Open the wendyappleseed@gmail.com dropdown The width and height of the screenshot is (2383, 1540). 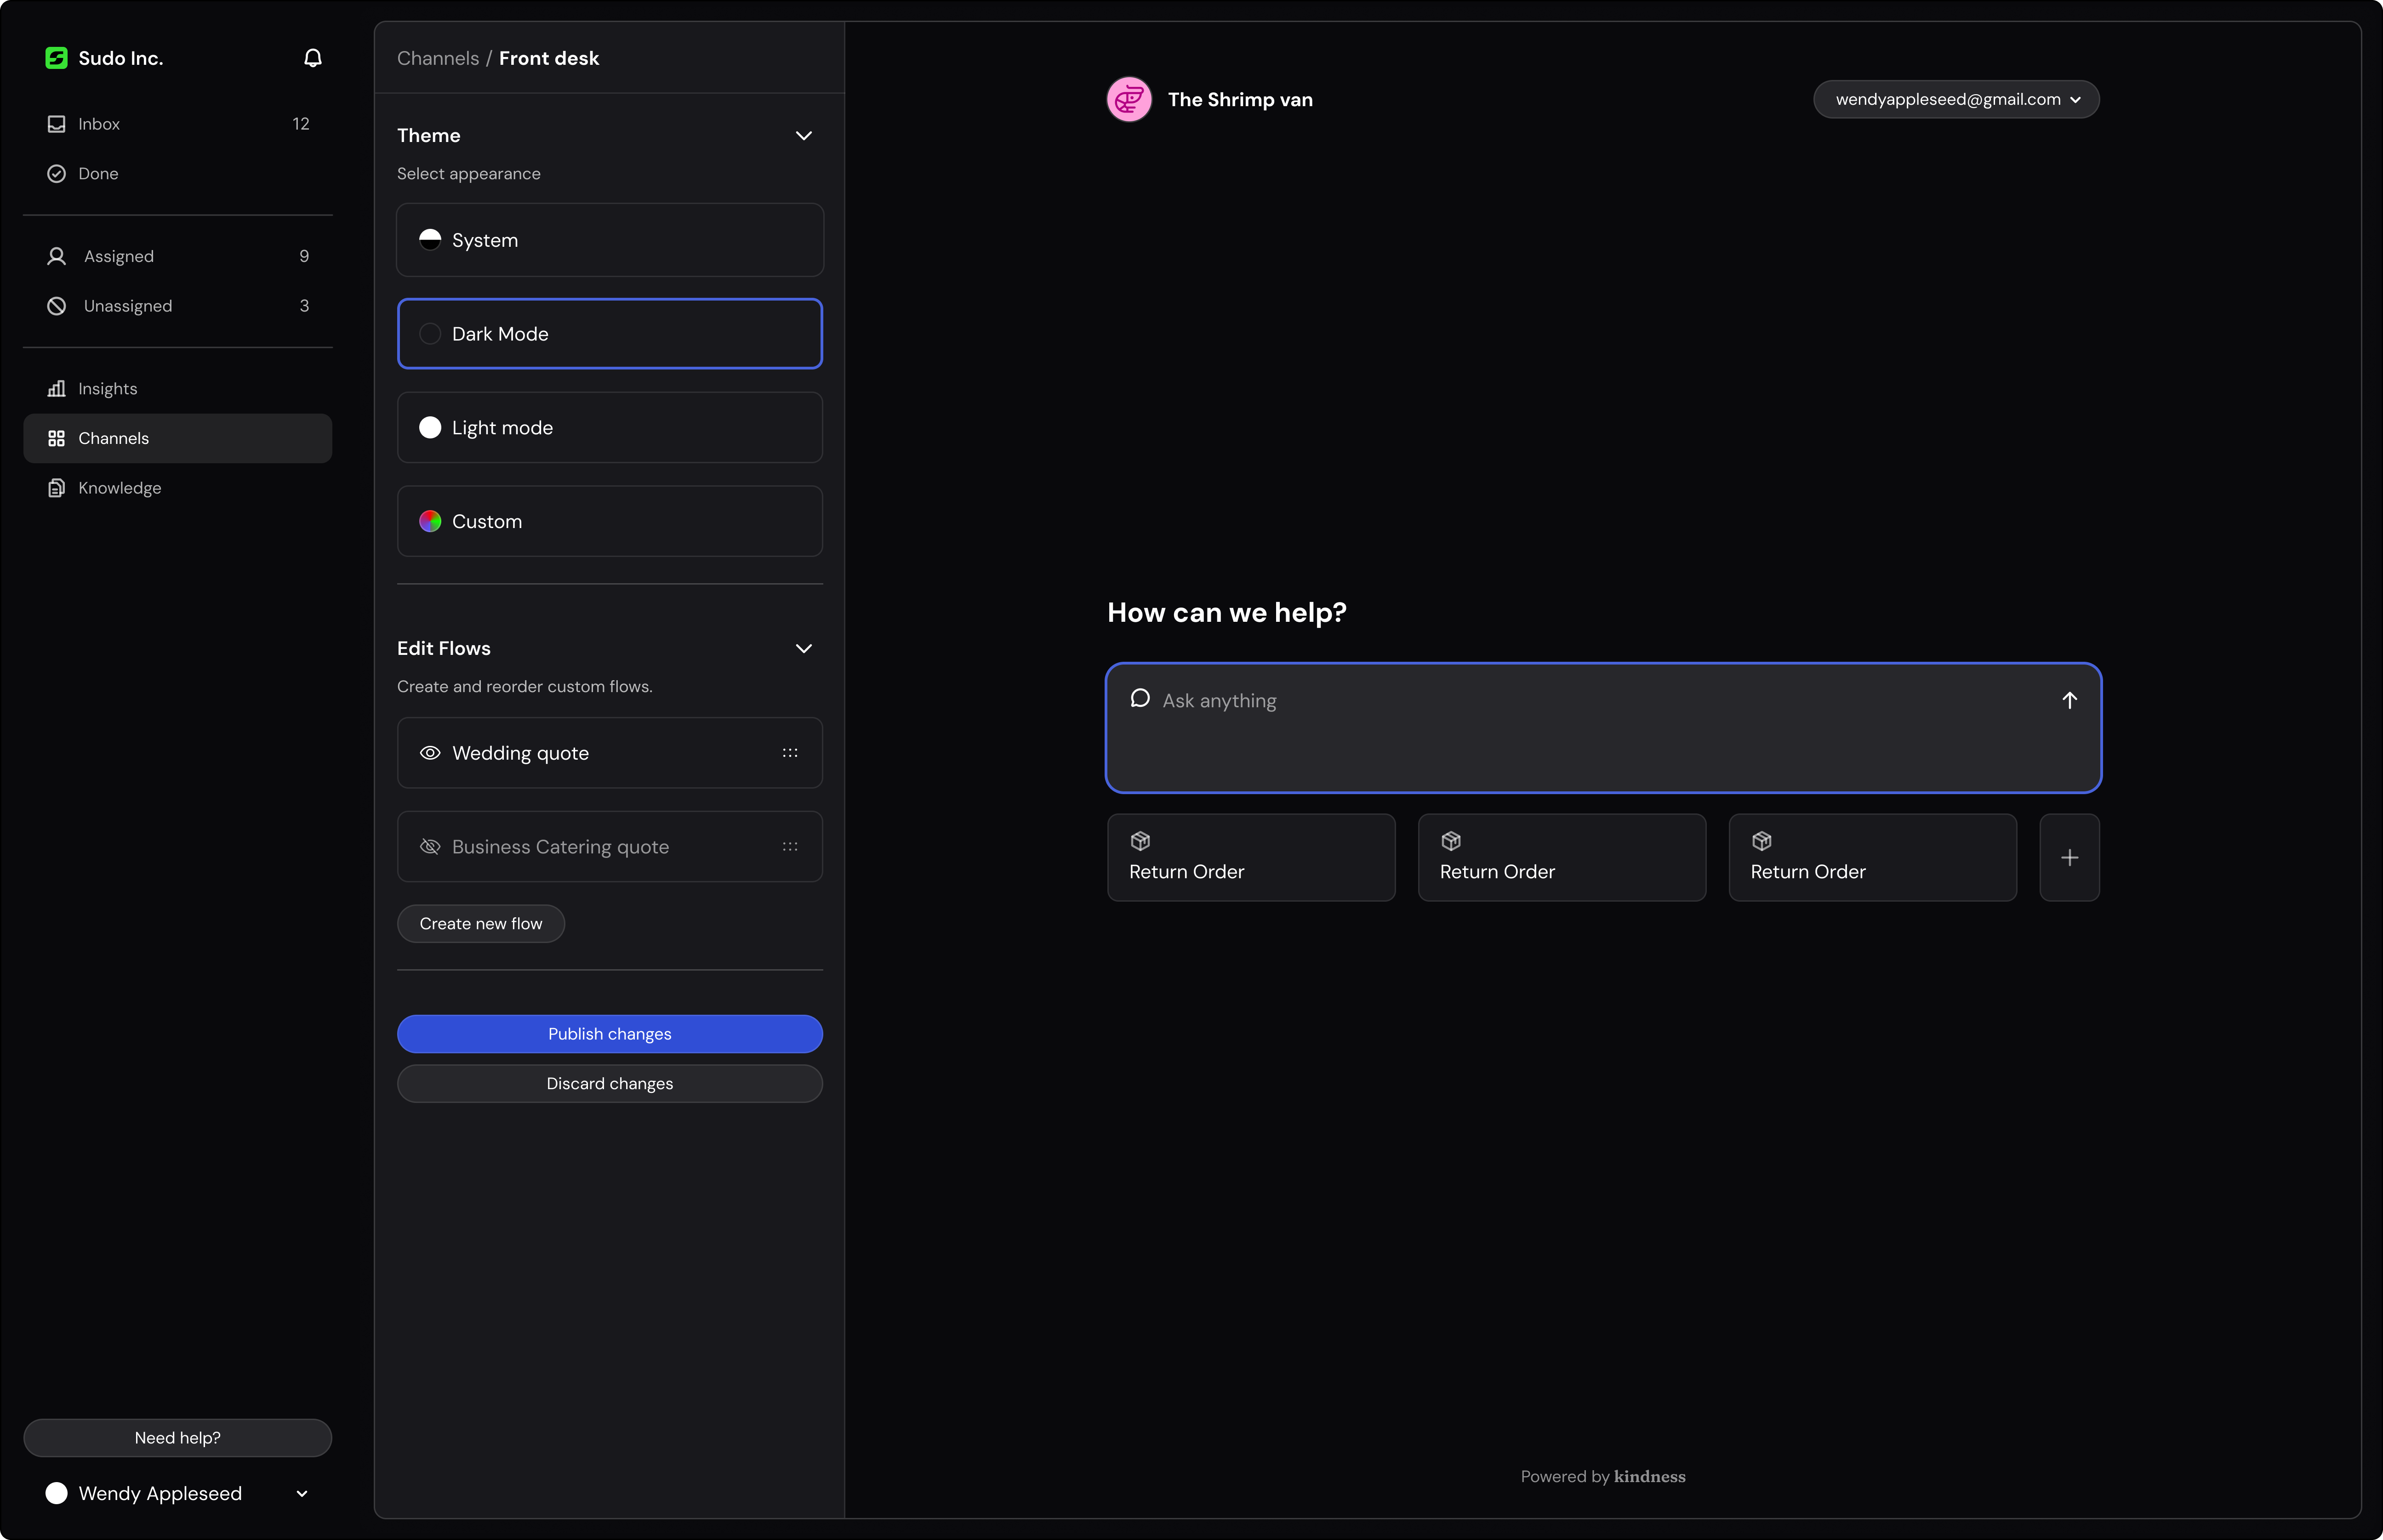1956,99
